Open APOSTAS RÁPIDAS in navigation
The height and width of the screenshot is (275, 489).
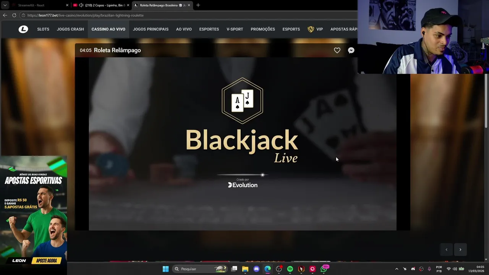(344, 29)
